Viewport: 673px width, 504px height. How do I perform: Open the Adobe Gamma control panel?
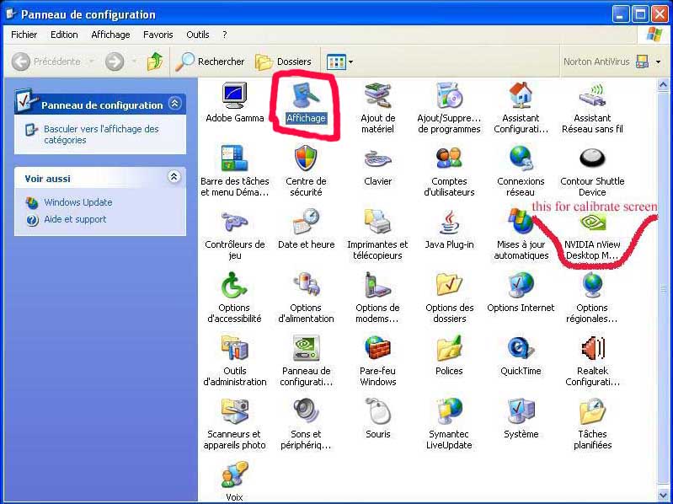[234, 103]
